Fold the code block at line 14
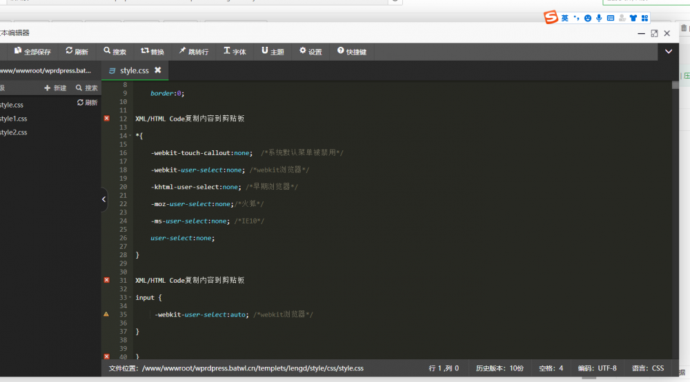The image size is (690, 382). tap(130, 136)
